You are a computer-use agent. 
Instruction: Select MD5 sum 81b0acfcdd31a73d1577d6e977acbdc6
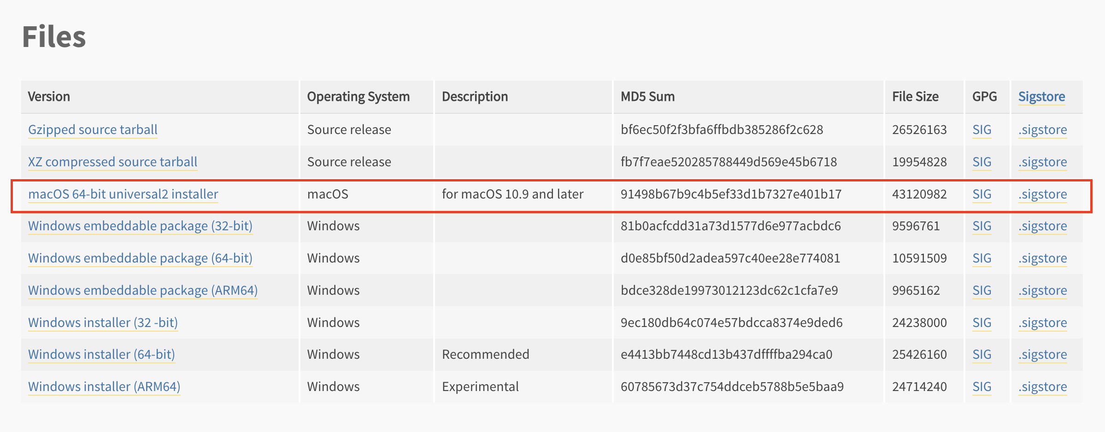click(x=730, y=226)
